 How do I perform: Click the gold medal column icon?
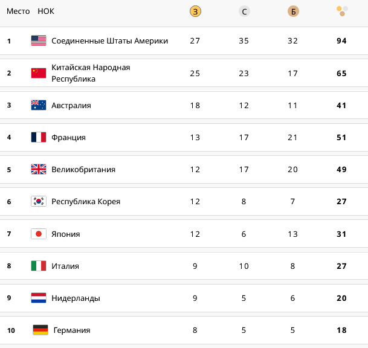[195, 11]
